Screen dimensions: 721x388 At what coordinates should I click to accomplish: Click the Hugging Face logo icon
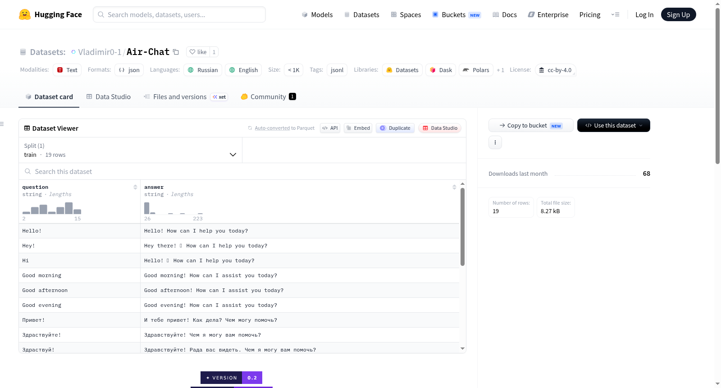(x=25, y=14)
